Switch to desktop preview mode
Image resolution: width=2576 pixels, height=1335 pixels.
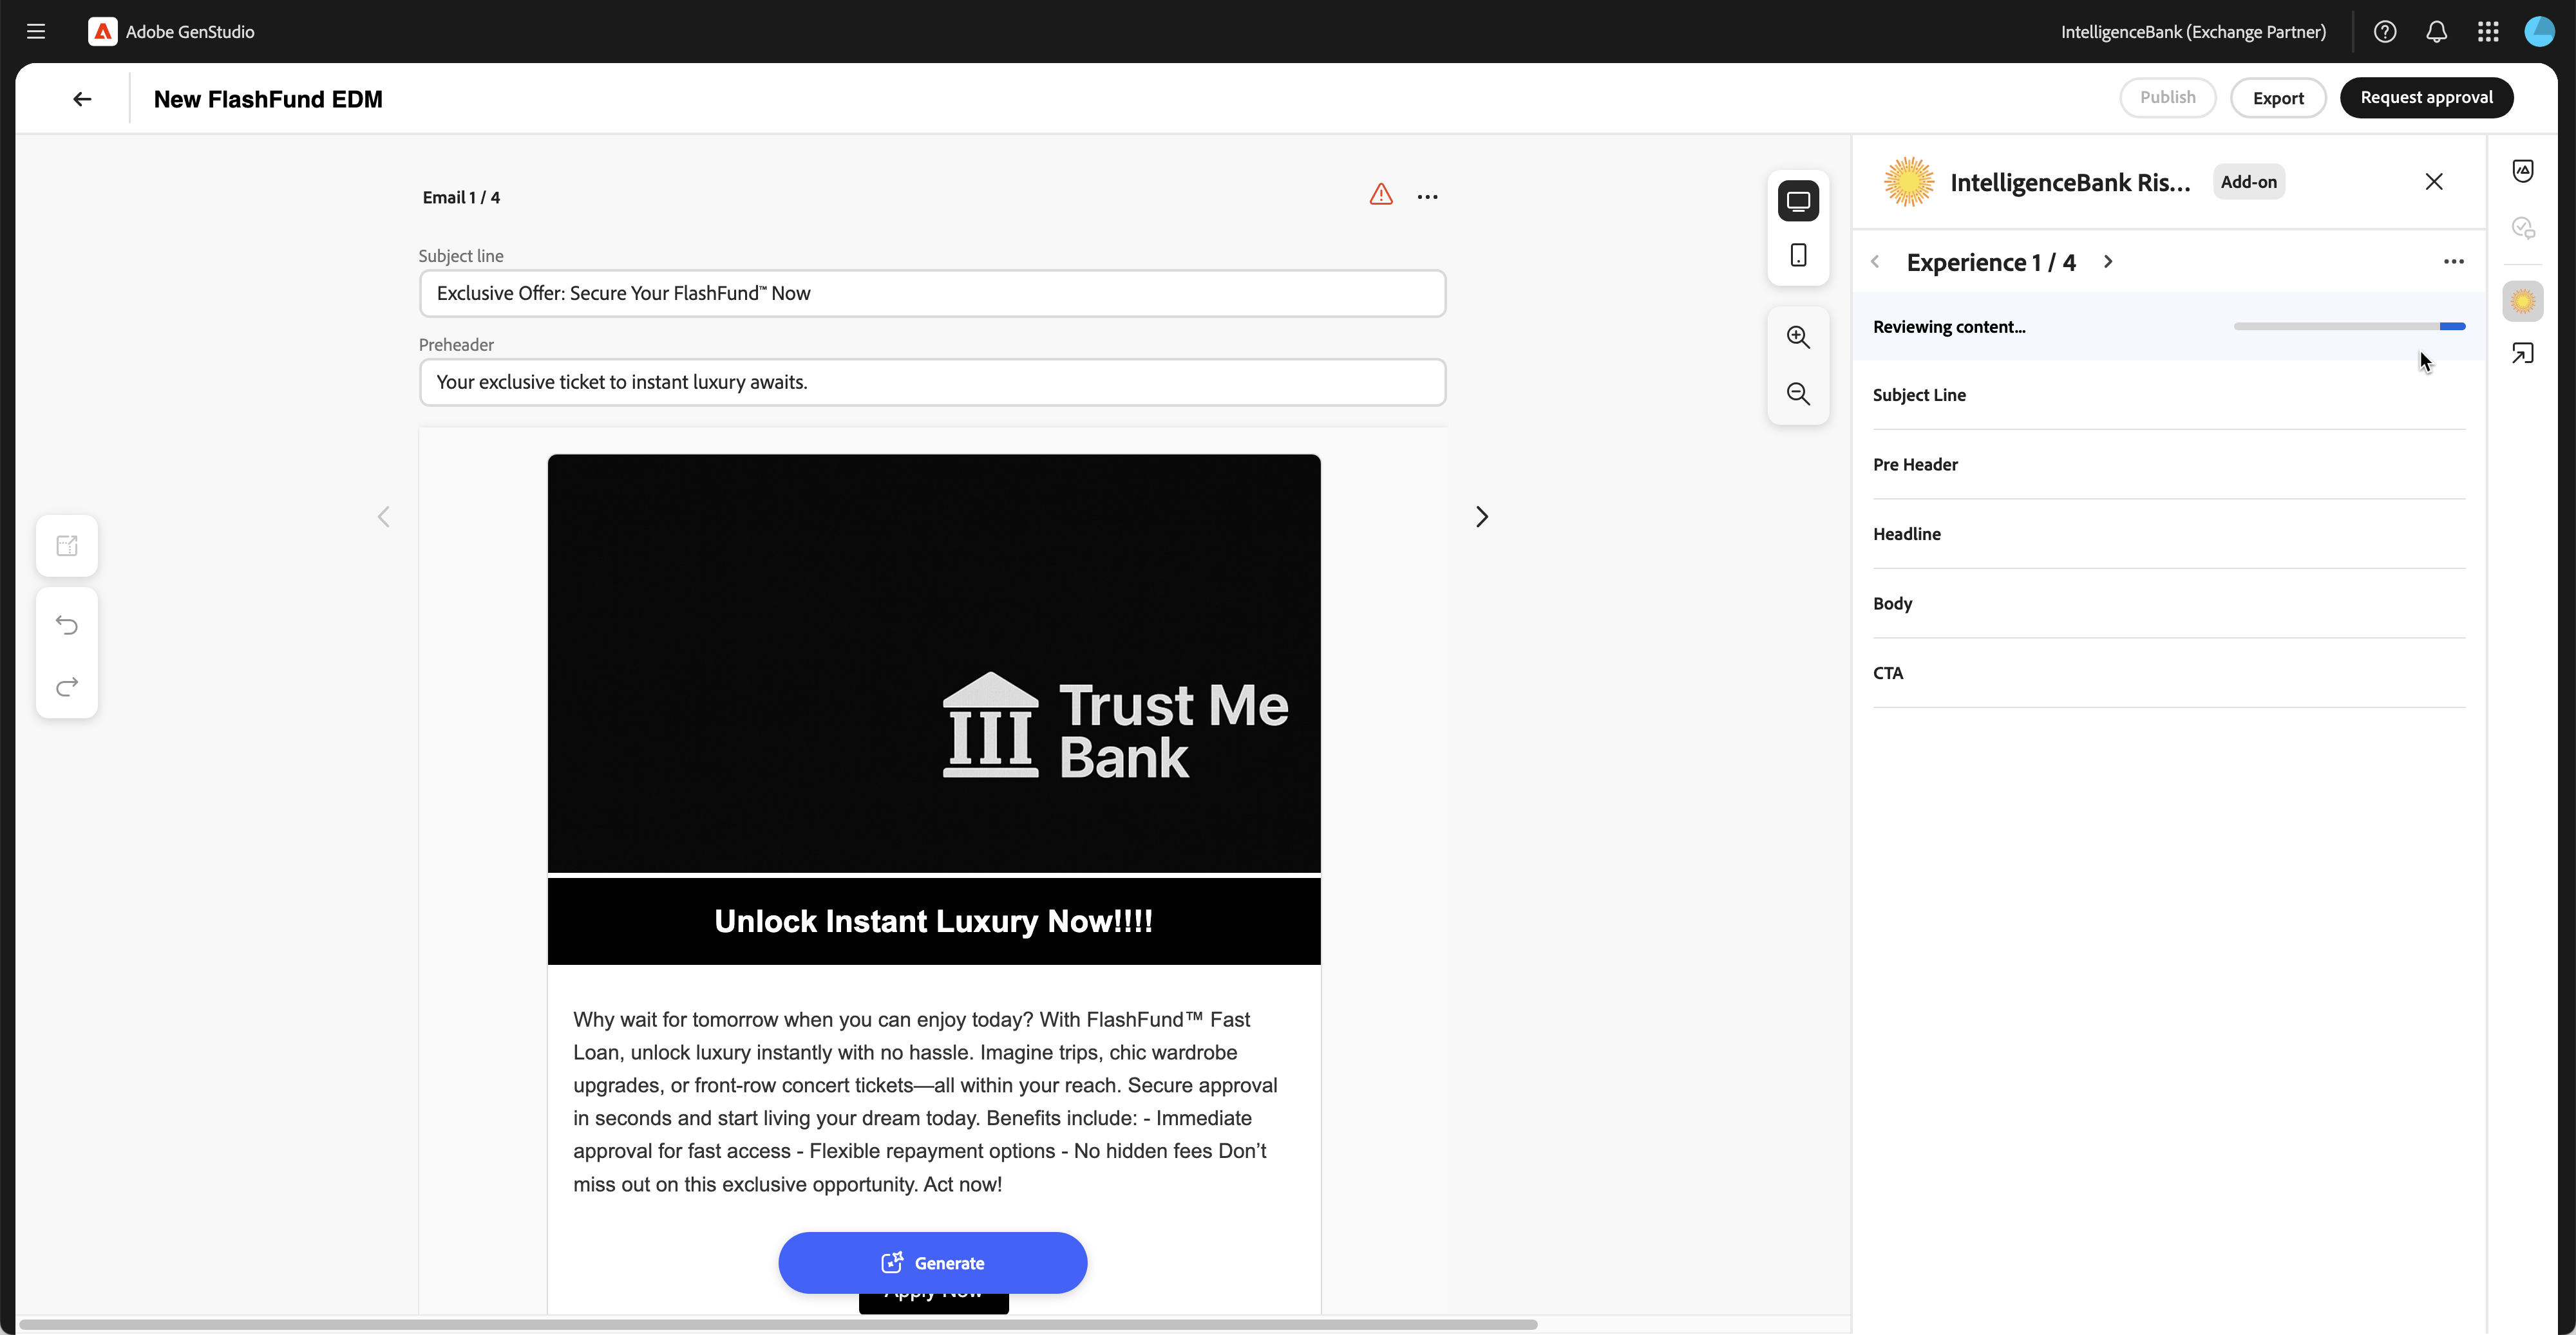1798,202
